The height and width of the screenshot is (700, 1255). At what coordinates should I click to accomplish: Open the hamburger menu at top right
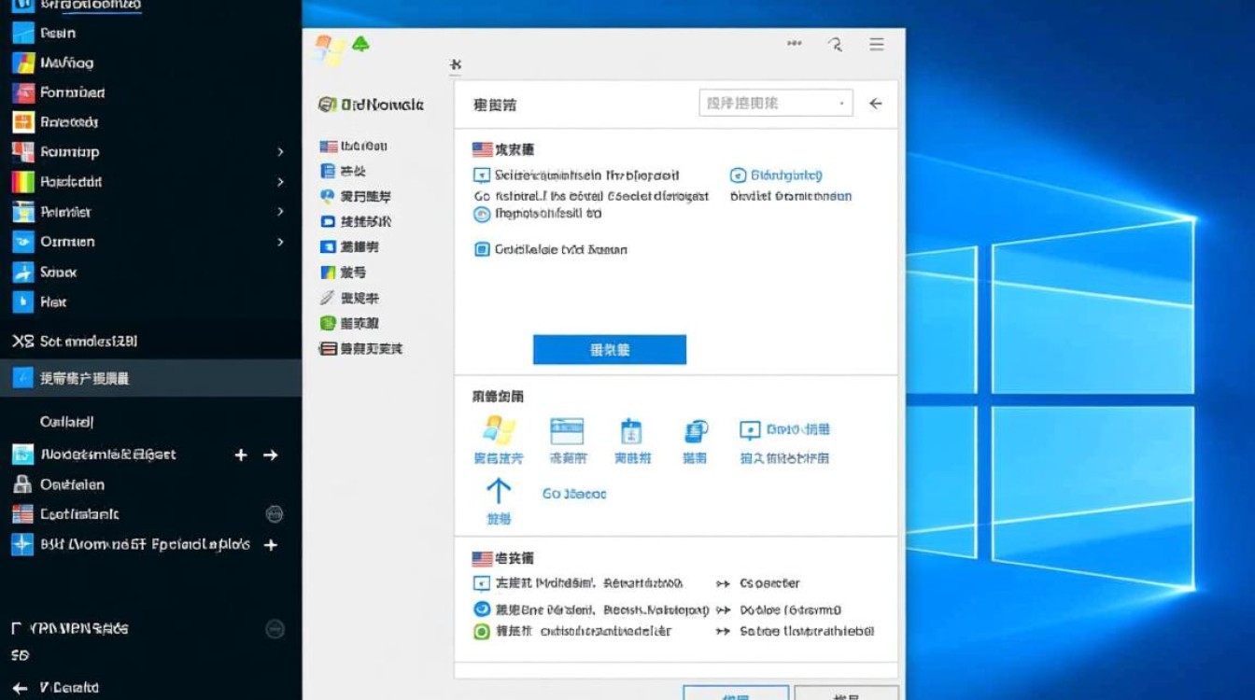876,44
